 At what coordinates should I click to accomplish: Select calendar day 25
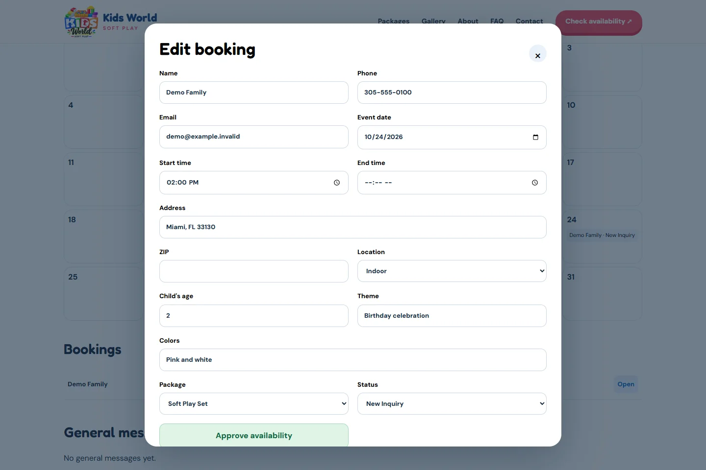pyautogui.click(x=103, y=294)
